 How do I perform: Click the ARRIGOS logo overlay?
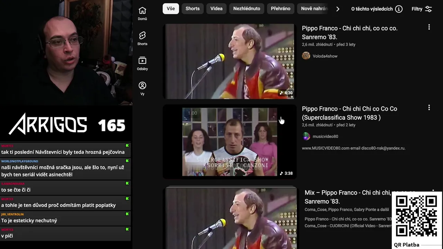tap(48, 124)
